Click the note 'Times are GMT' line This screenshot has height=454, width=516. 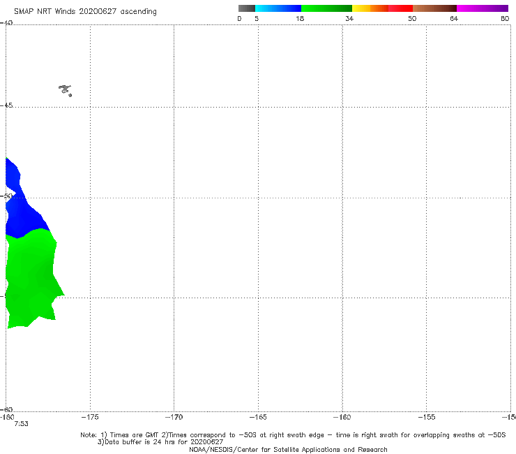293,435
